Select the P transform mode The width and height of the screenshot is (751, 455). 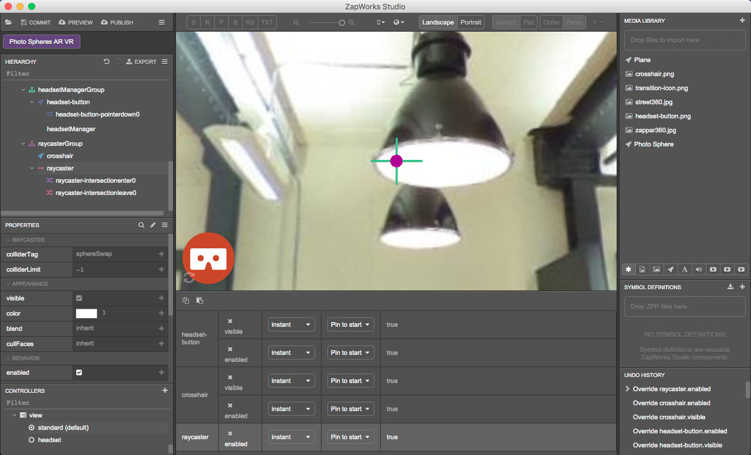(x=221, y=22)
